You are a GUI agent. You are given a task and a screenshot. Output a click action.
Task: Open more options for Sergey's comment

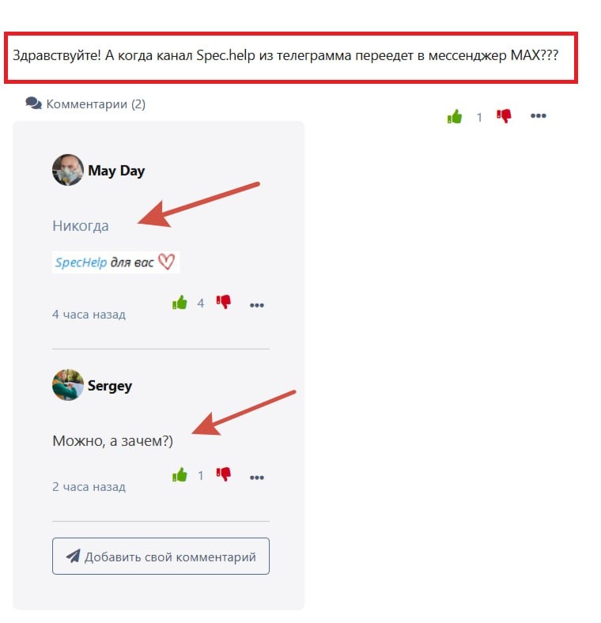coord(257,478)
